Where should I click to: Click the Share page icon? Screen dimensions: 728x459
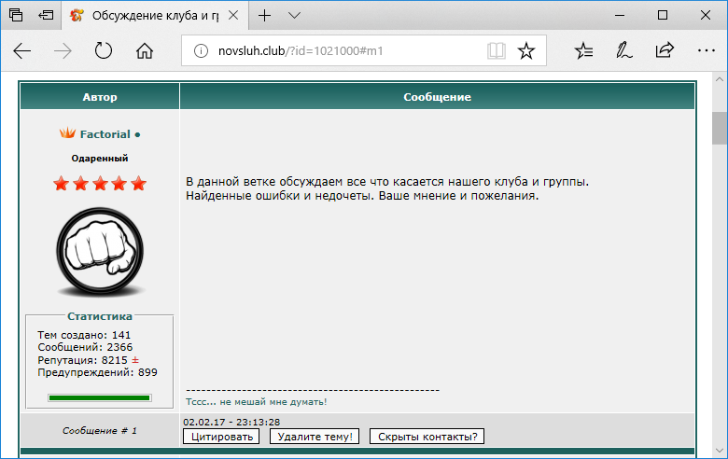(665, 50)
